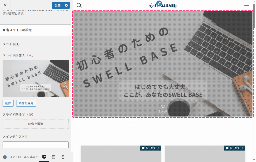Switch to mobile preview device icon

[63, 157]
